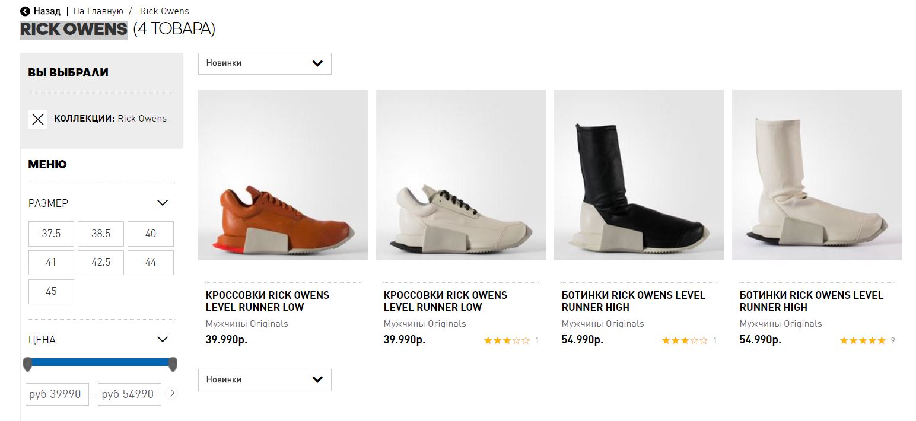This screenshot has width=916, height=421.
Task: Click the minimum price field руб 39990
Action: point(57,394)
